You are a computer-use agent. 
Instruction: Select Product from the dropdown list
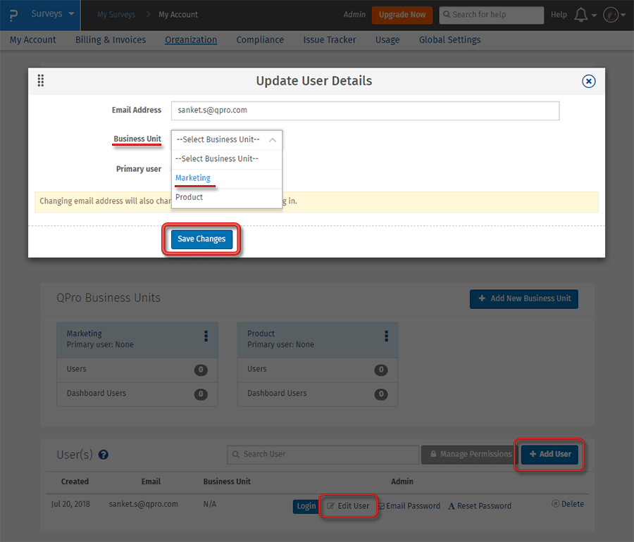tap(226, 198)
